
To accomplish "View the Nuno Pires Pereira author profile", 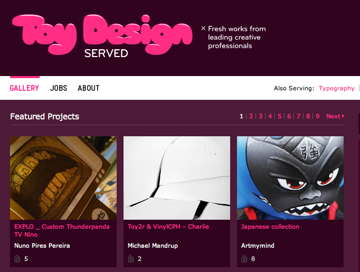I will pyautogui.click(x=42, y=246).
